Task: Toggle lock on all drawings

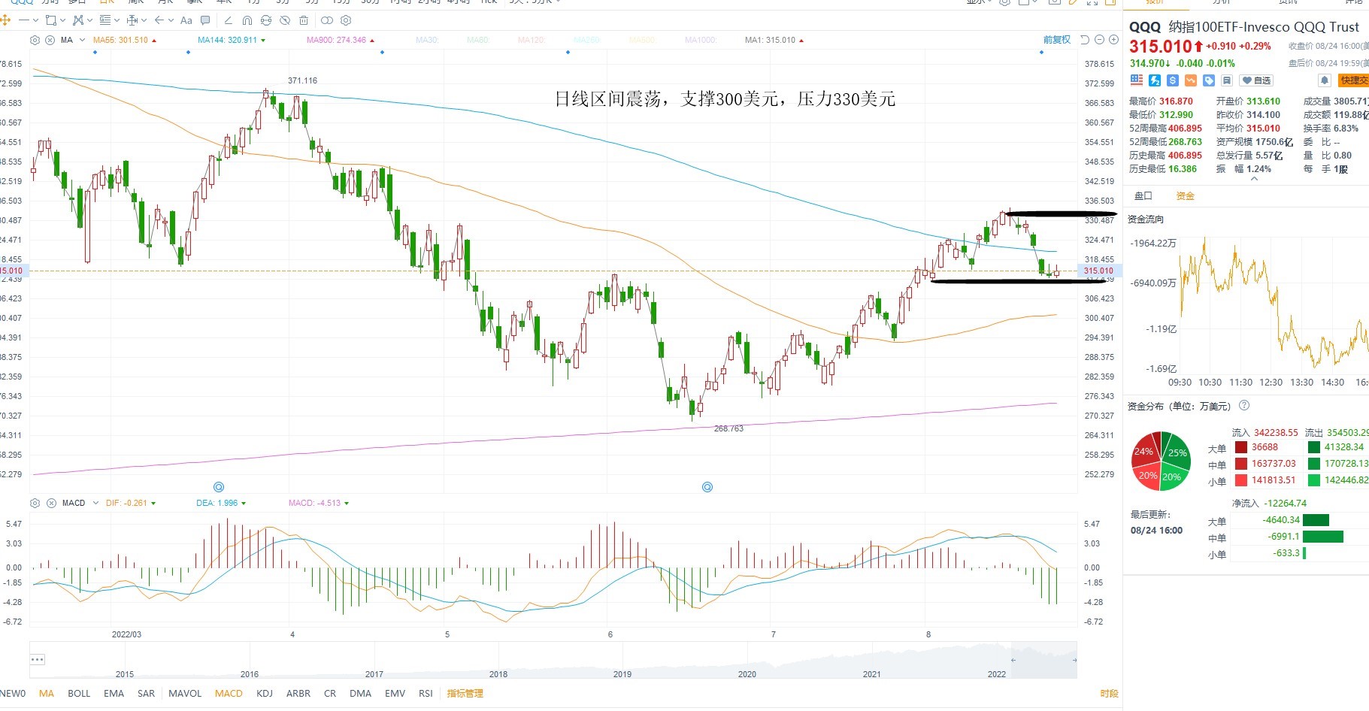Action: pyautogui.click(x=266, y=20)
